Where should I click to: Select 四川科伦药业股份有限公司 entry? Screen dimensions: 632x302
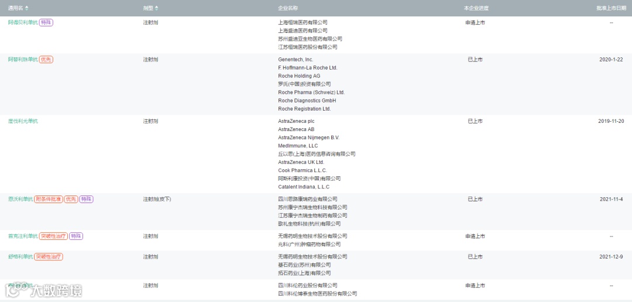tap(308, 286)
